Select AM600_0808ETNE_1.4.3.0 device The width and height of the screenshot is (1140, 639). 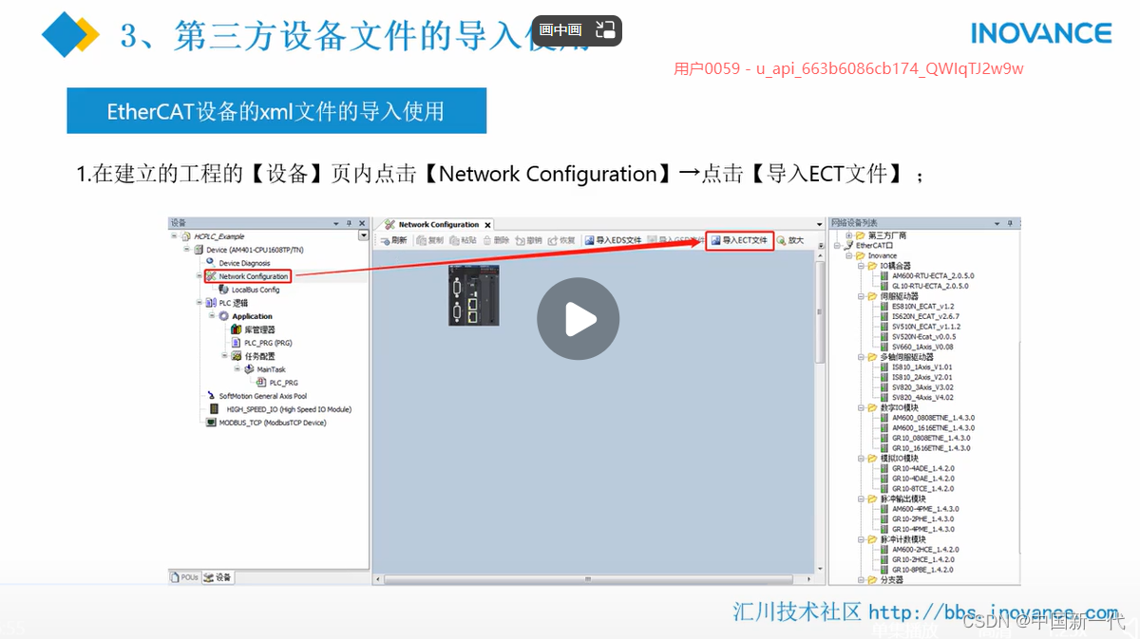[927, 417]
